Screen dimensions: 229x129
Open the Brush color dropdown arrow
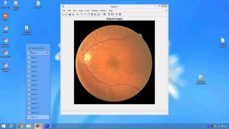tap(101, 14)
